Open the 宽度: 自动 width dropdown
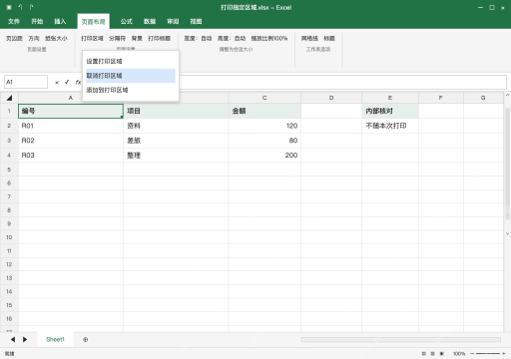The width and height of the screenshot is (511, 359). (198, 39)
